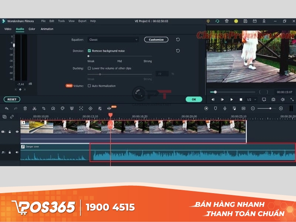Click the lightbulb tips icon
Screen dimensions: 296x222
point(208,21)
